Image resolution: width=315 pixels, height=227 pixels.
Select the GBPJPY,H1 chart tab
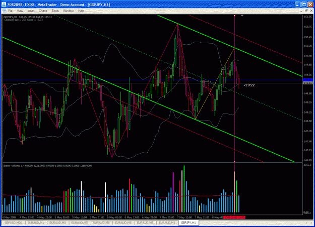point(188,222)
